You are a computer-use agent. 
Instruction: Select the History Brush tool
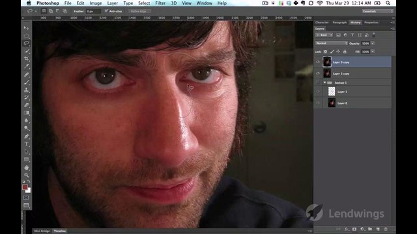pos(26,97)
